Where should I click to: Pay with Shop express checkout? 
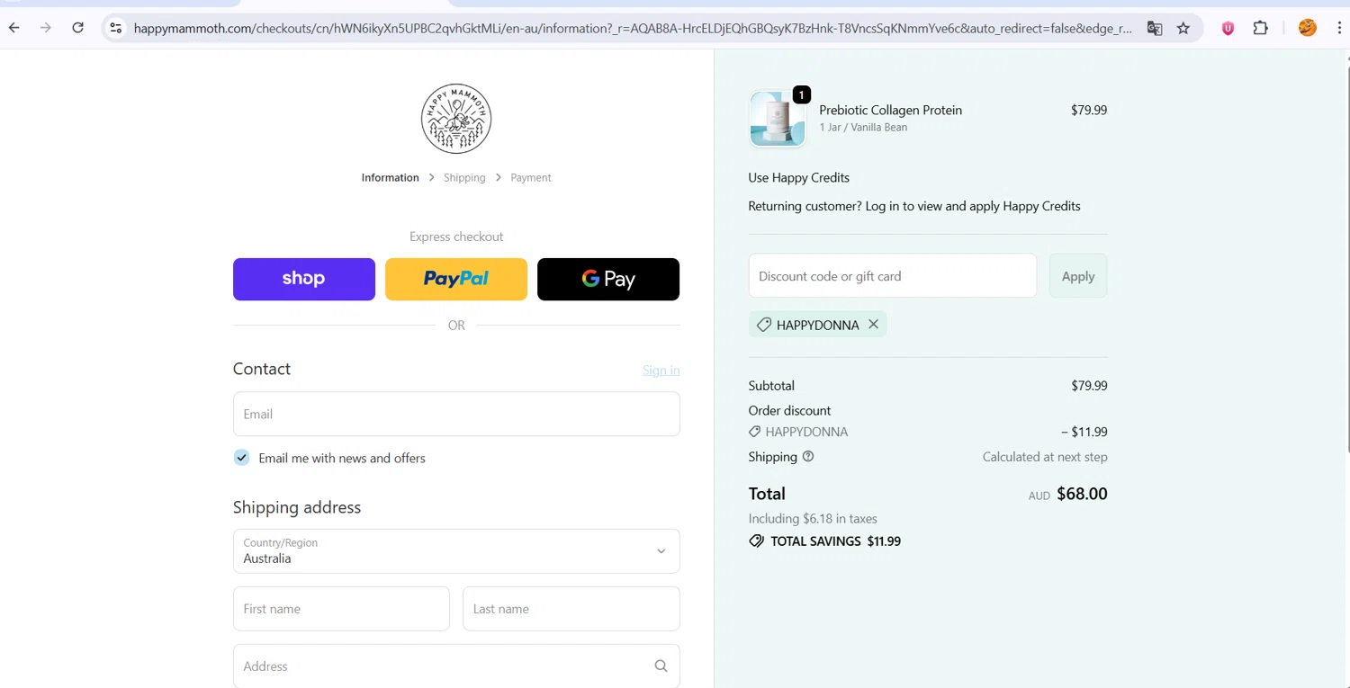coord(304,279)
